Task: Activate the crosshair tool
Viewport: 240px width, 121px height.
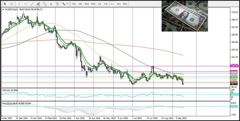Action: coord(11,4)
